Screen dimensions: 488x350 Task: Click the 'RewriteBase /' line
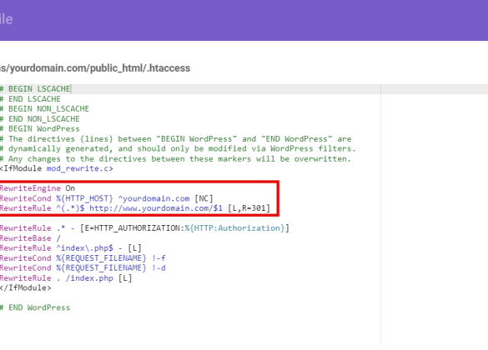click(x=30, y=238)
